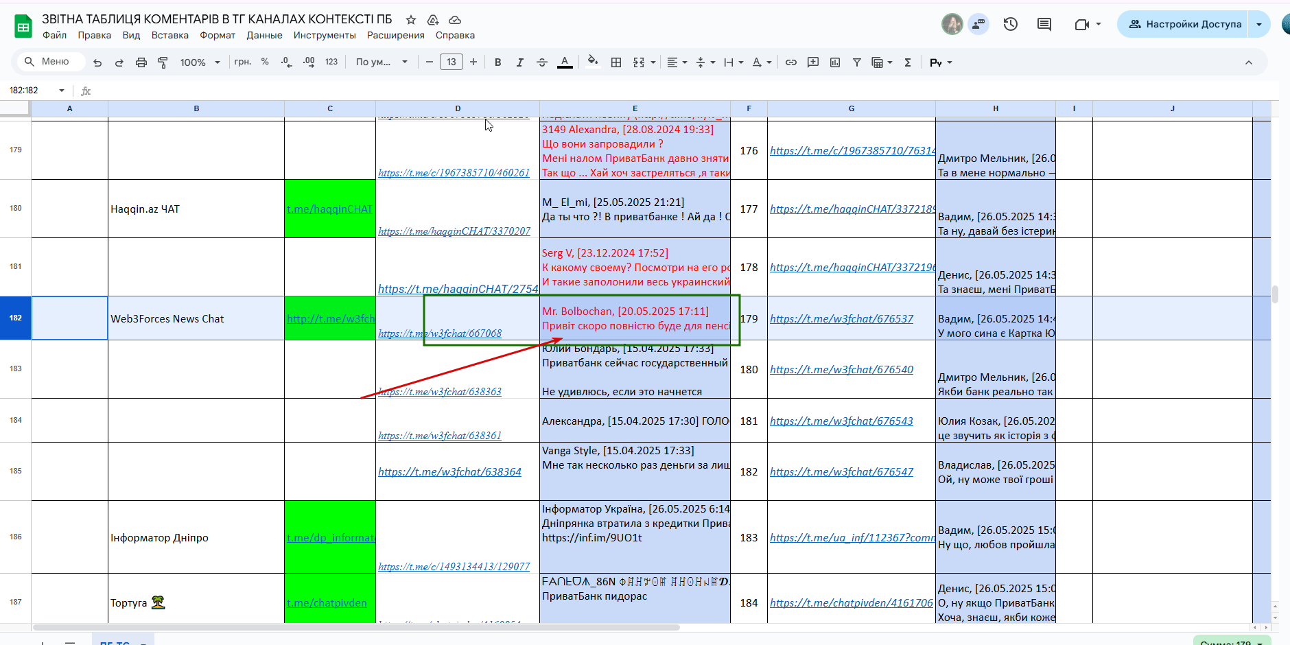
Task: Activate the paint format roller icon
Action: pos(163,62)
